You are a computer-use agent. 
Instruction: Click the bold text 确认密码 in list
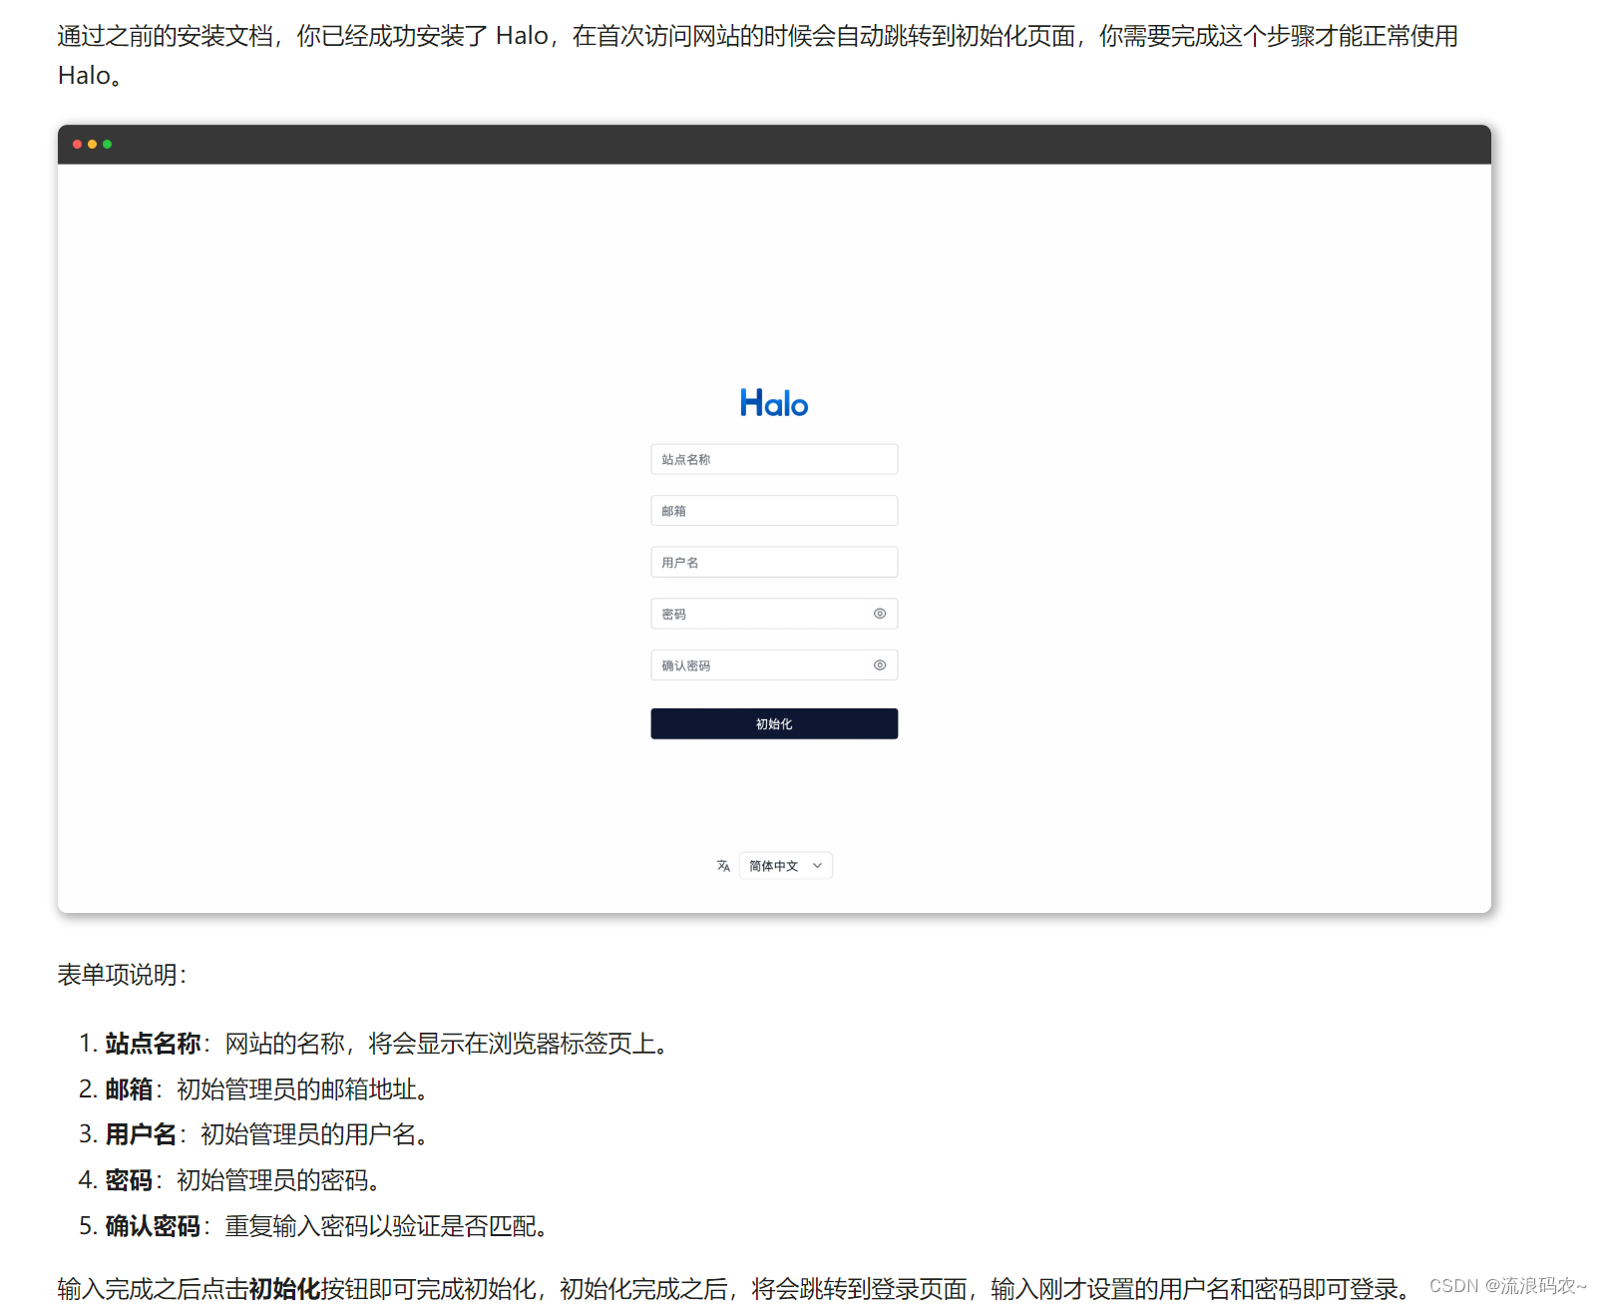click(153, 1226)
